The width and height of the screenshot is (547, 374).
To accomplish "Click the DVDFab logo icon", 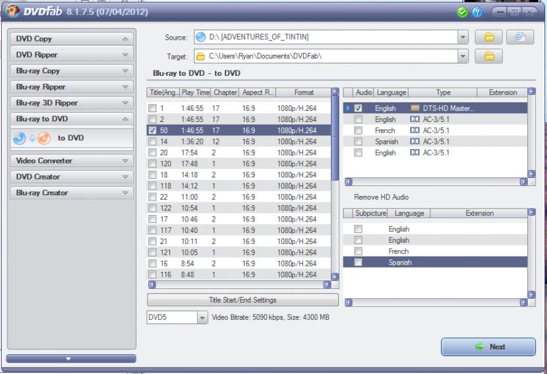I will pos(13,12).
